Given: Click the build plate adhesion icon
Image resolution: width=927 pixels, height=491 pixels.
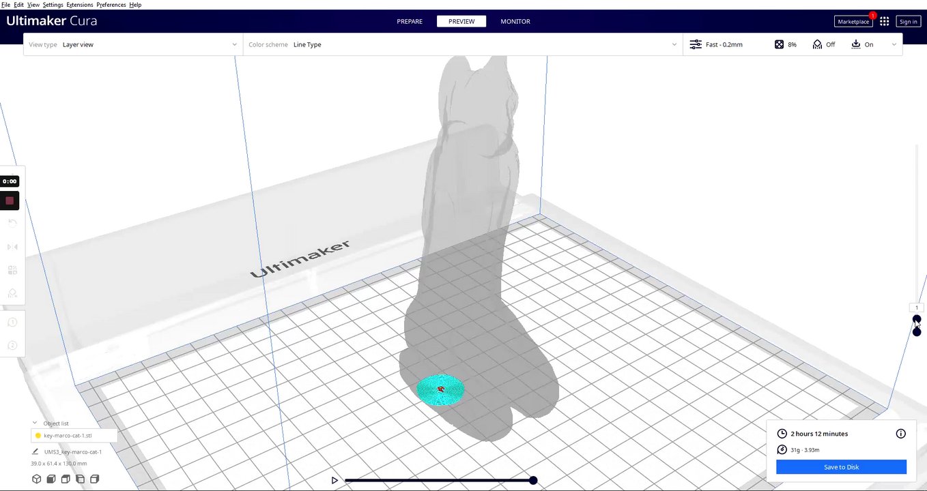Looking at the screenshot, I should click(x=856, y=44).
